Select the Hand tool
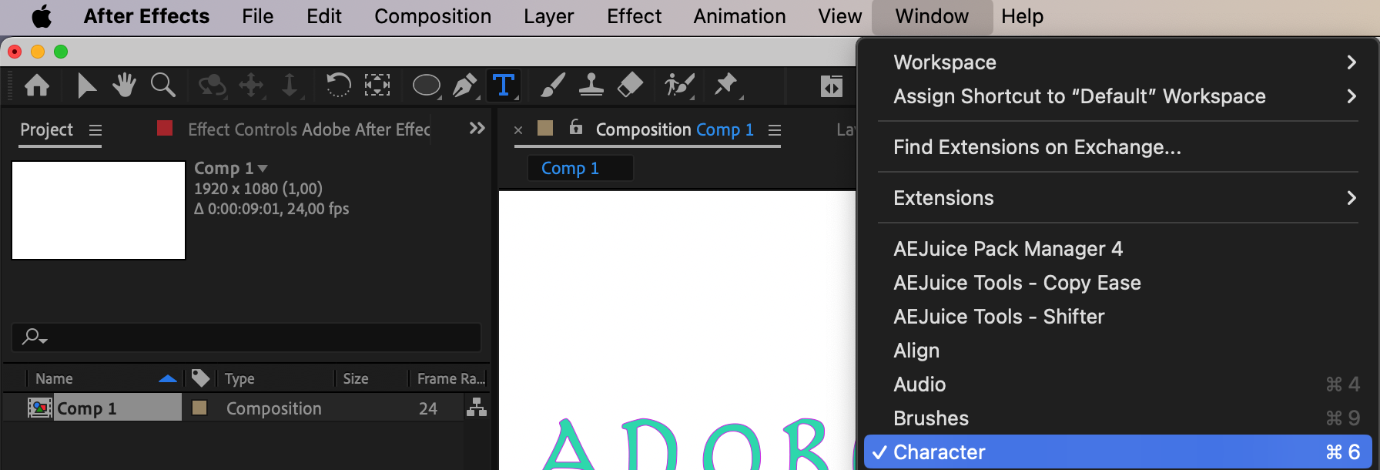The height and width of the screenshot is (470, 1380). pyautogui.click(x=124, y=86)
